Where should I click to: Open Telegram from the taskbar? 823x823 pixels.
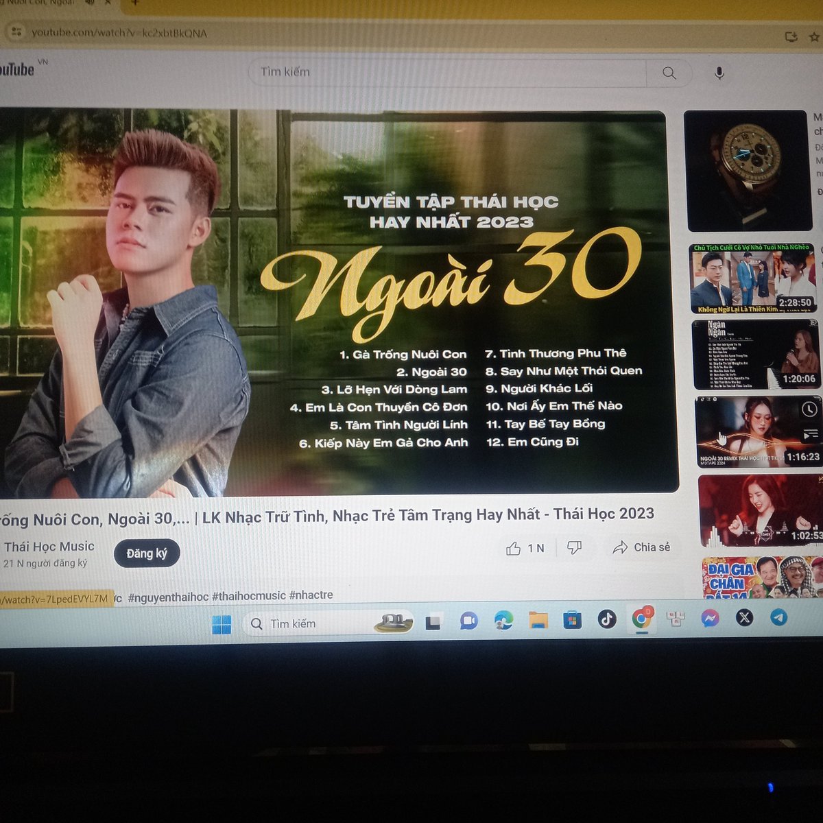click(778, 617)
